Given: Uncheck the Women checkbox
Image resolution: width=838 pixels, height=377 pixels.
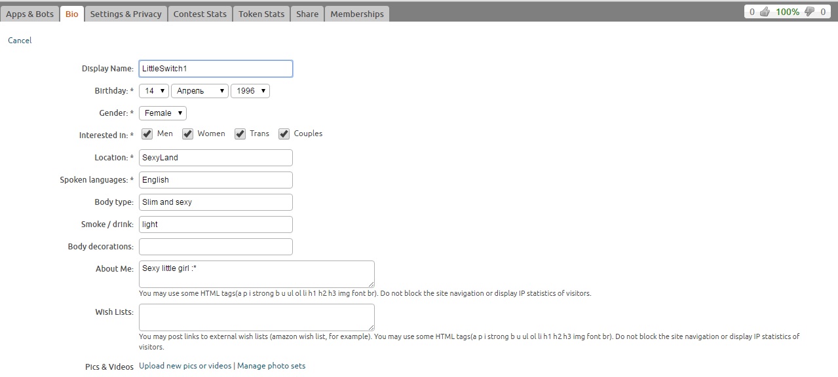Looking at the screenshot, I should (x=188, y=134).
